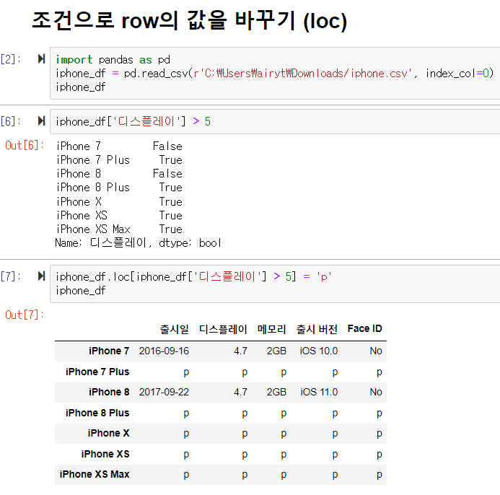Click the '2GB' memory value in iPhone 8 row

click(276, 393)
